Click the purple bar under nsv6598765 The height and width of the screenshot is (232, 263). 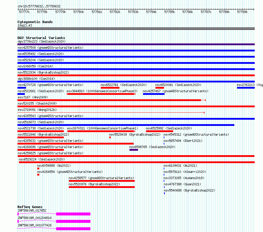pos(134,150)
